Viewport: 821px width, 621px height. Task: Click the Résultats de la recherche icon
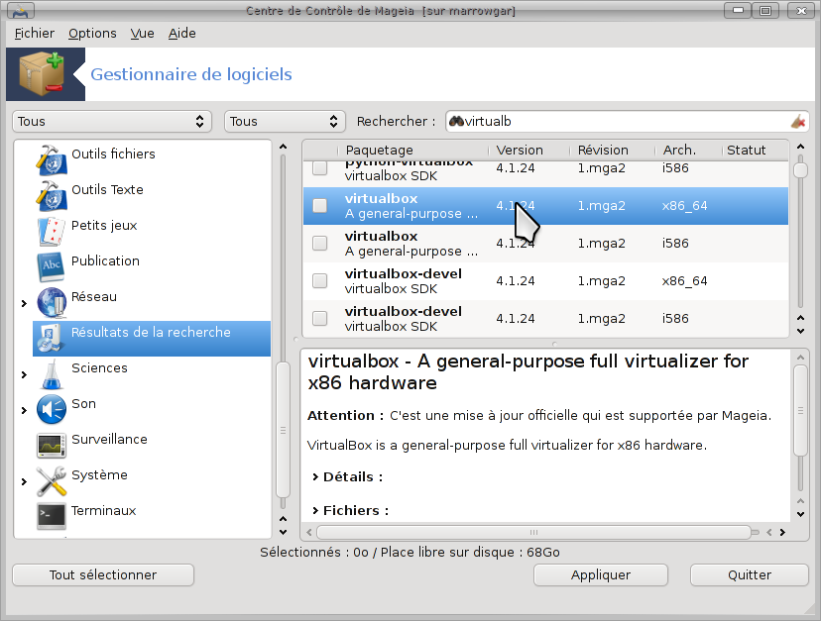click(52, 338)
